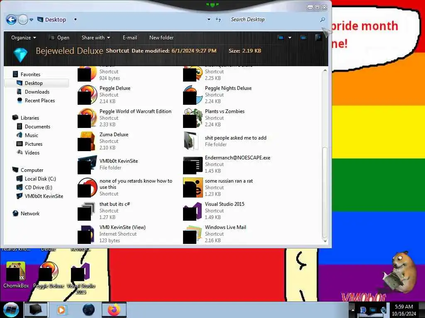Open Recent Places in the navigation pane
Image resolution: width=425 pixels, height=318 pixels.
click(36, 100)
